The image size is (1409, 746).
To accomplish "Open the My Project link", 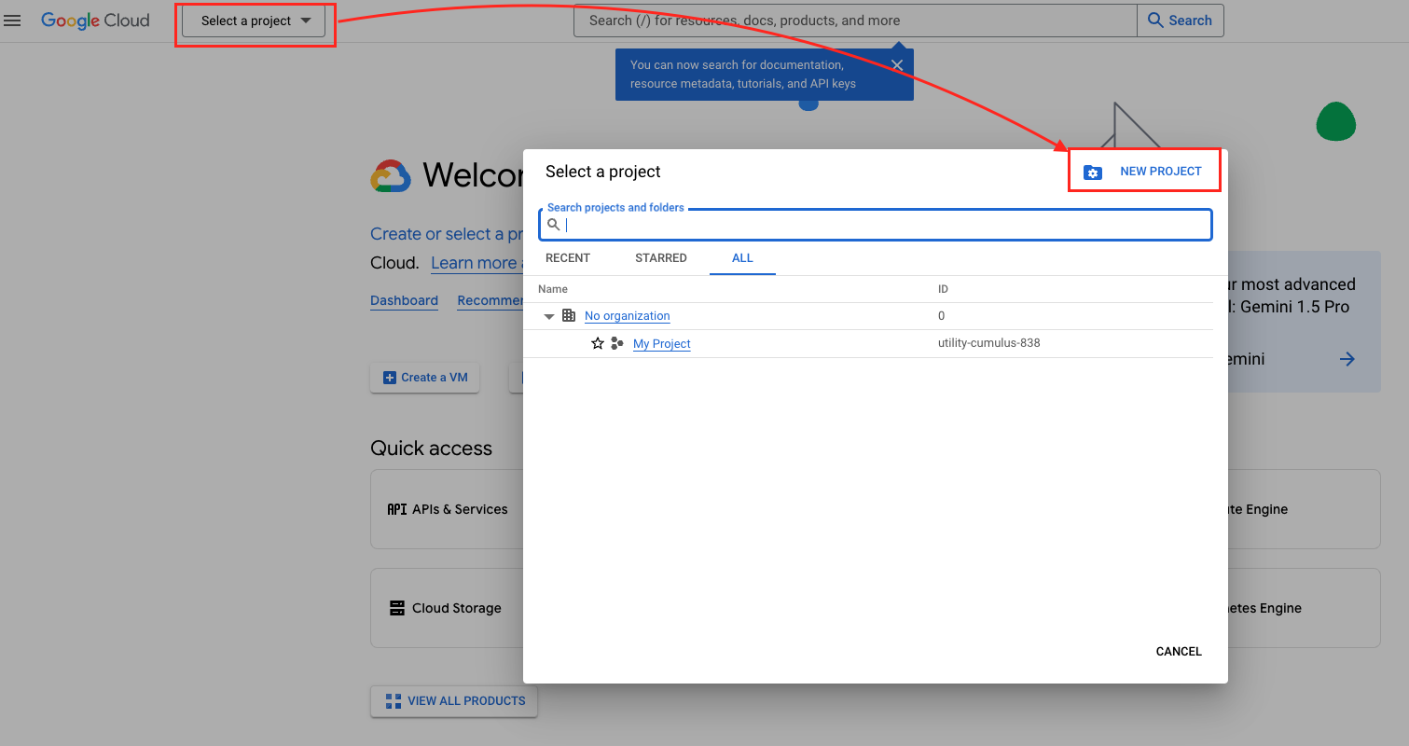I will pyautogui.click(x=662, y=344).
